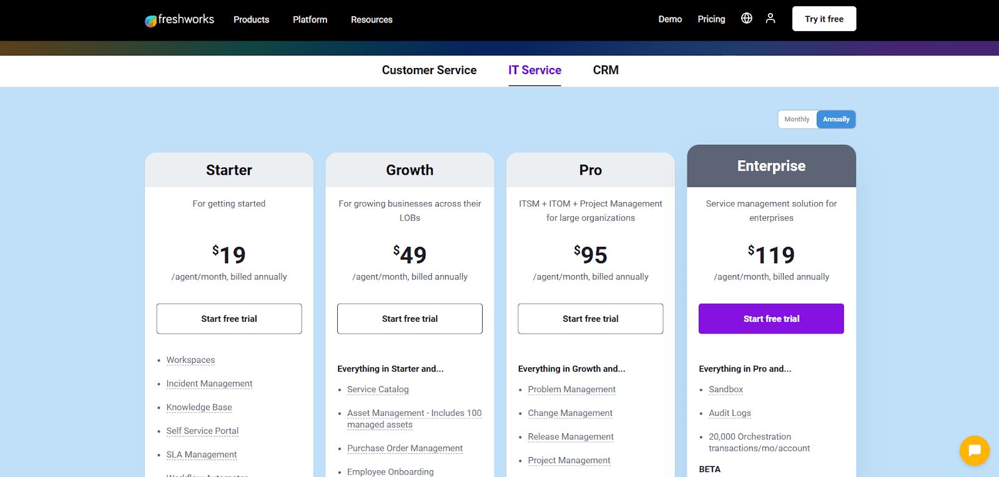Click the Sandbox feature link
This screenshot has width=999, height=477.
(x=726, y=389)
